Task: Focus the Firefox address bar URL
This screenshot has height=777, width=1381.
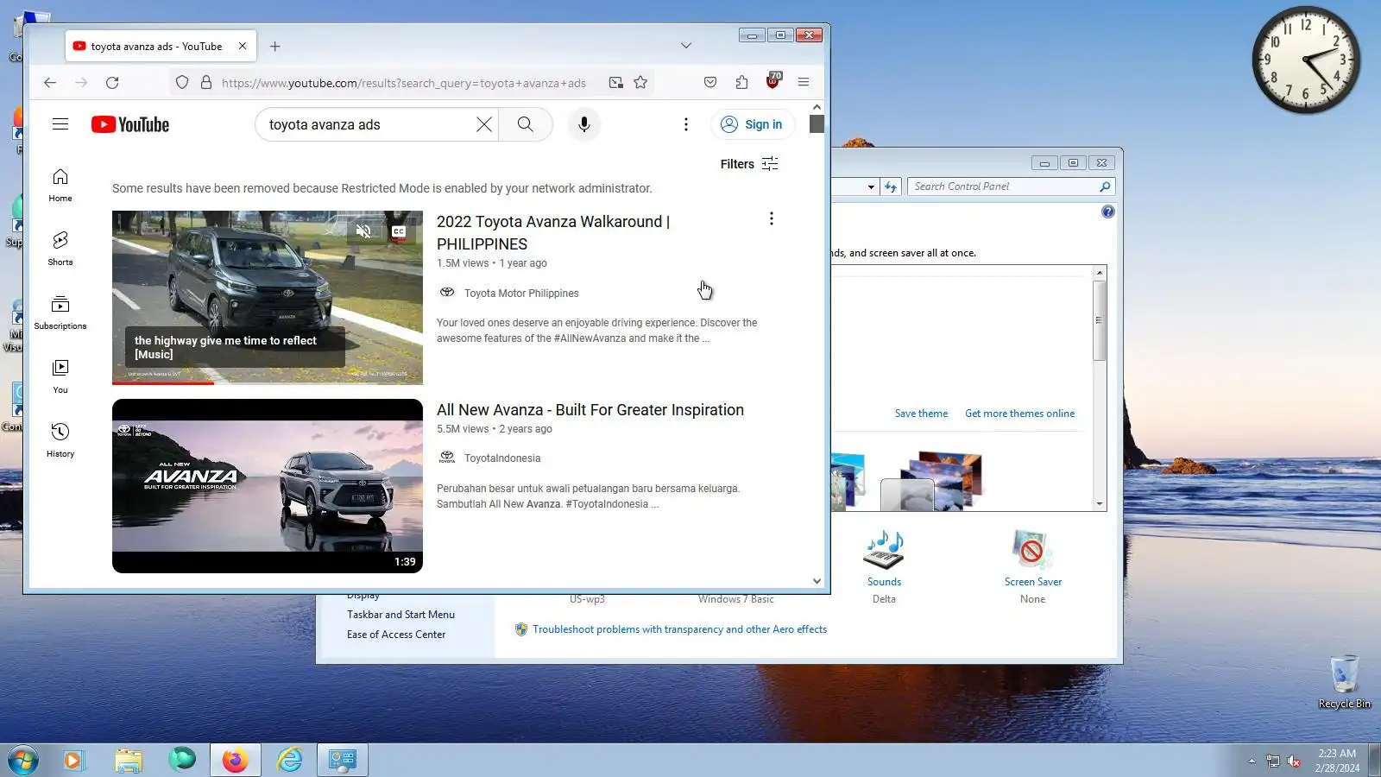Action: pyautogui.click(x=404, y=83)
